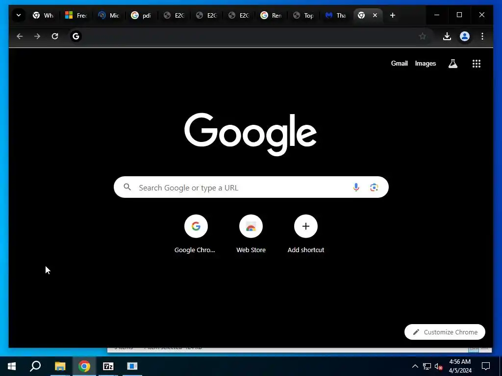This screenshot has width=502, height=376.
Task: Switch to the Microsoft 'Fre' tab
Action: (76, 15)
